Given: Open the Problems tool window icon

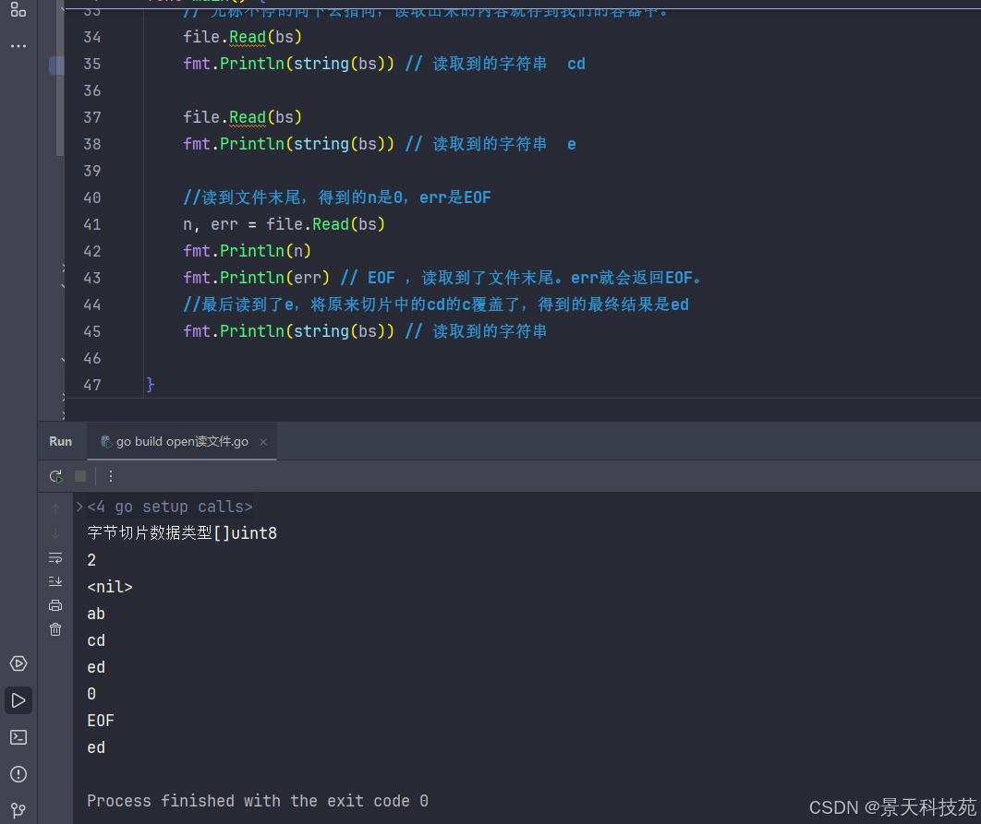Looking at the screenshot, I should point(18,774).
